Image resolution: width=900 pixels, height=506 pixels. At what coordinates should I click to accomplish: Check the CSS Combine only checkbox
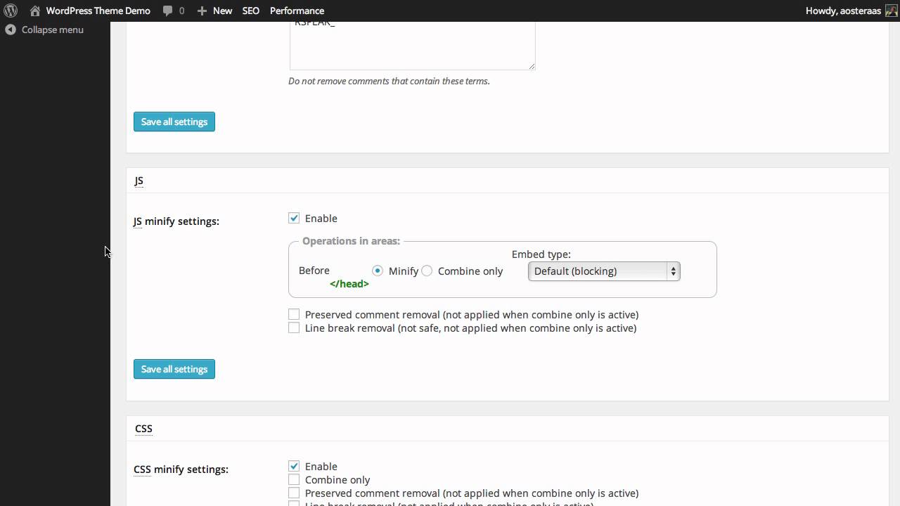[294, 479]
